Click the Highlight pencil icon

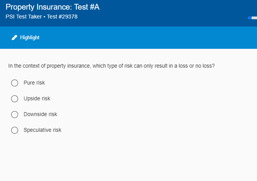pyautogui.click(x=14, y=38)
